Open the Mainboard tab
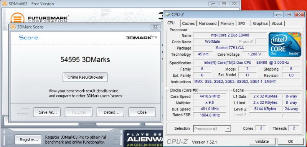The height and width of the screenshot is (147, 307). [208, 23]
